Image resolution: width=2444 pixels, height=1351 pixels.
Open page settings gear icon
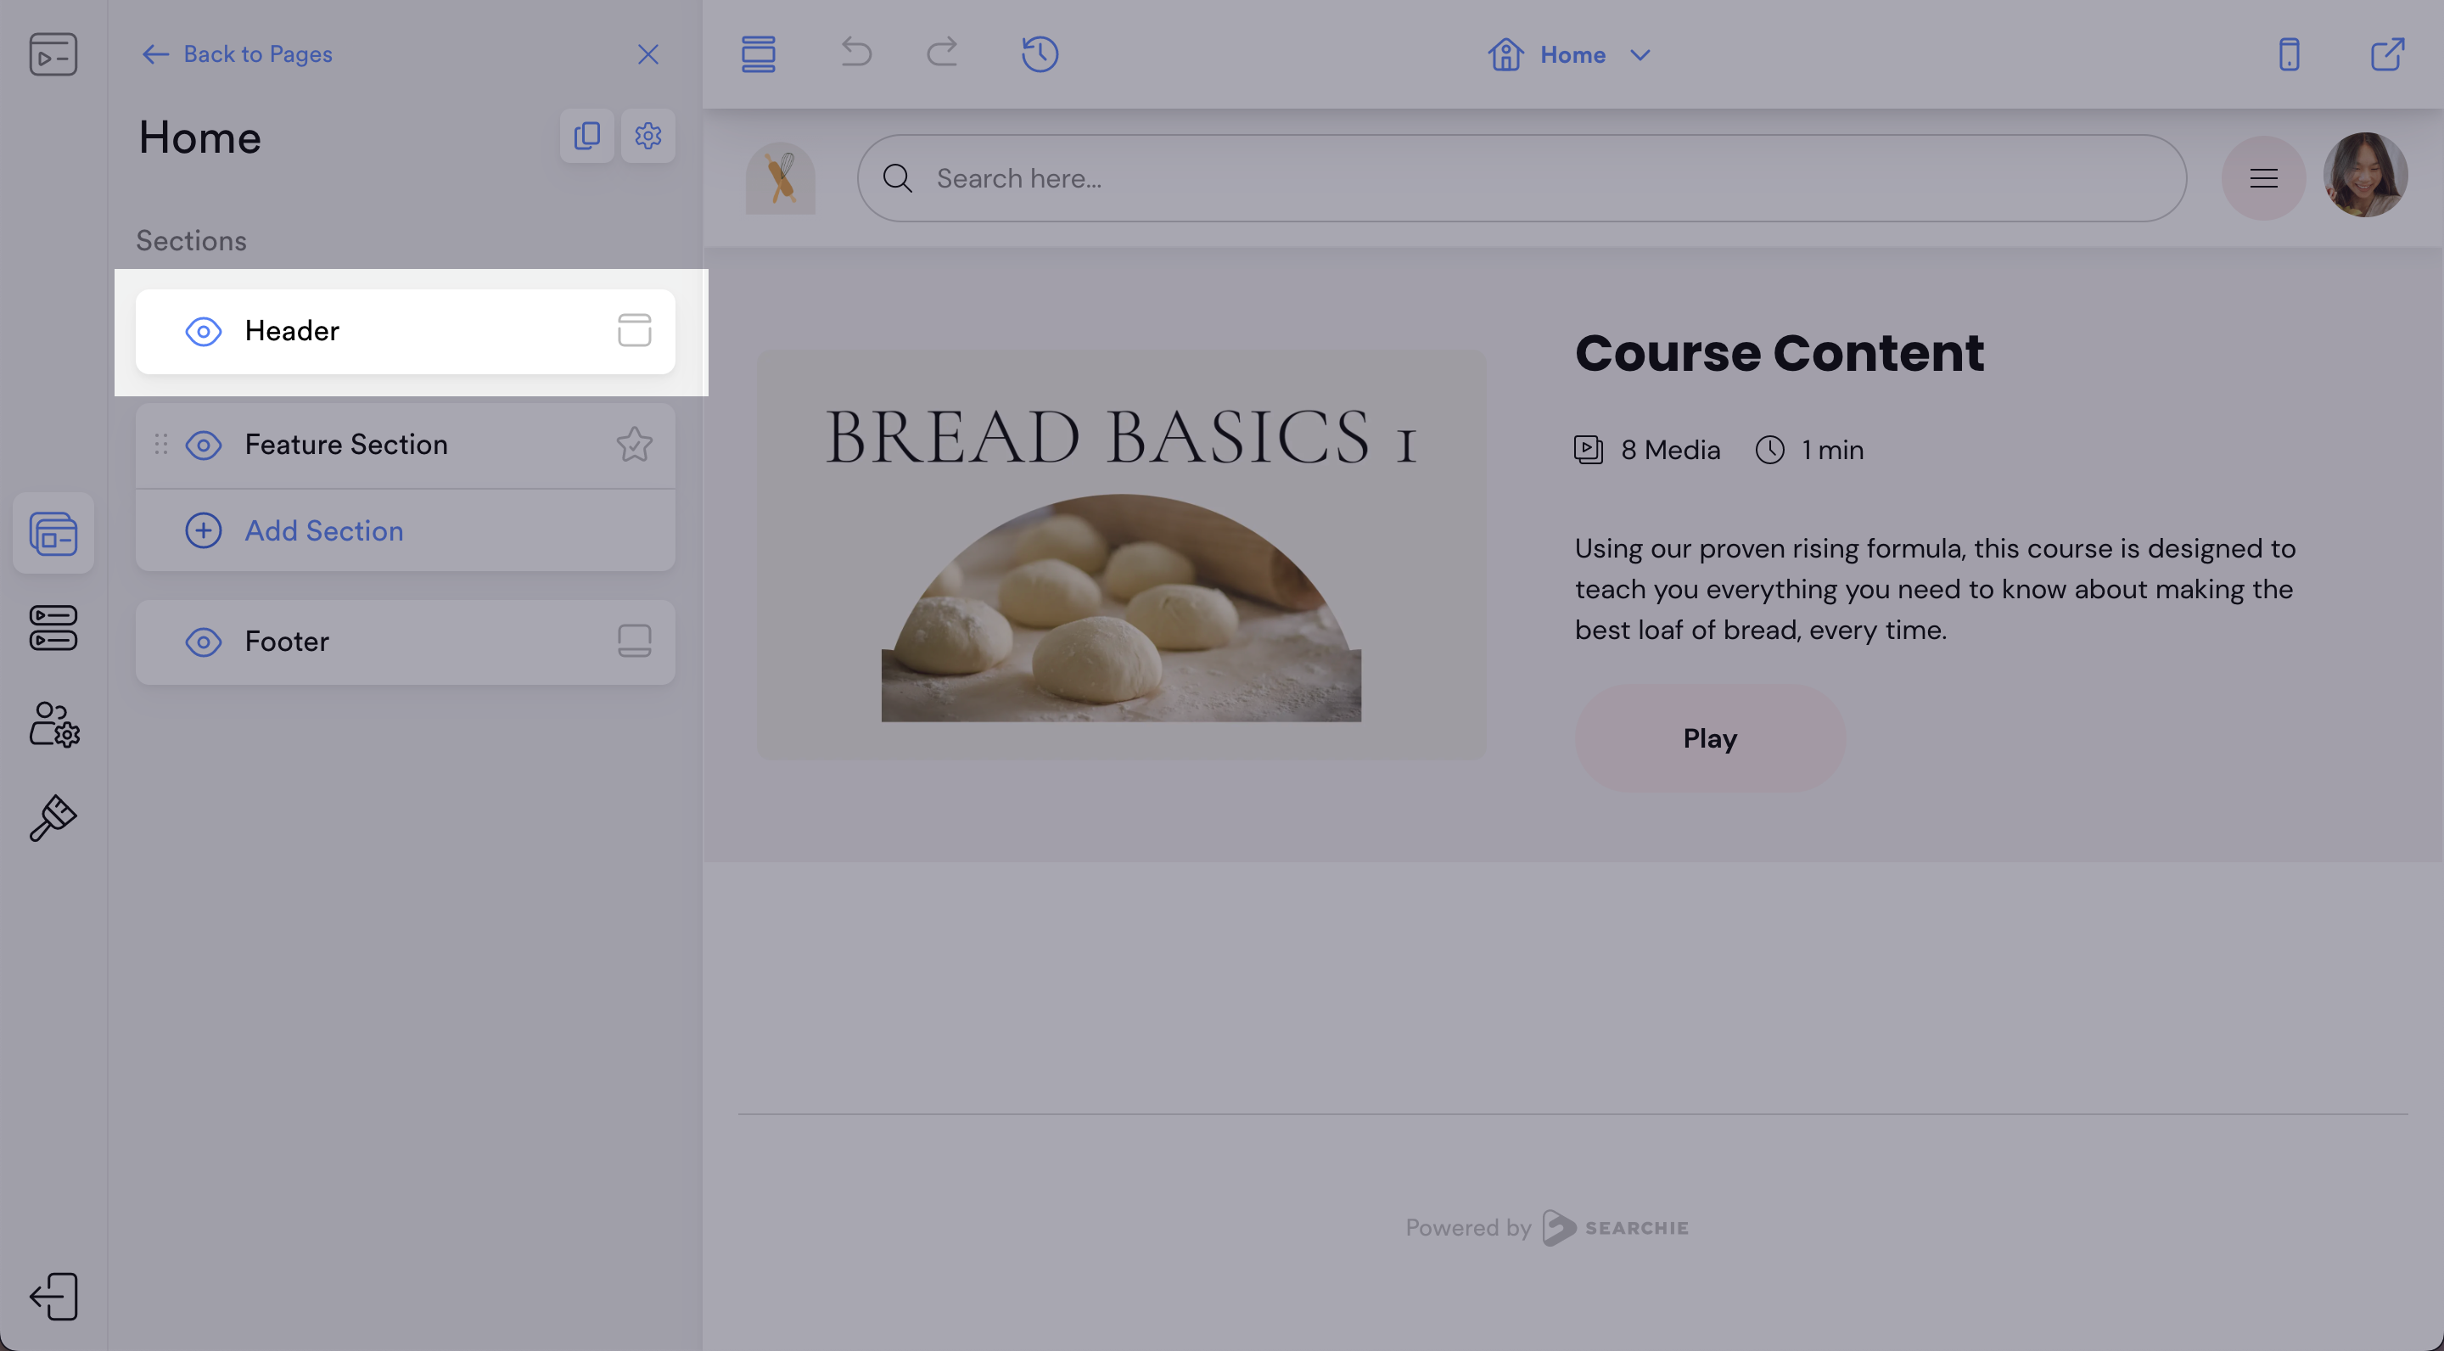point(648,136)
